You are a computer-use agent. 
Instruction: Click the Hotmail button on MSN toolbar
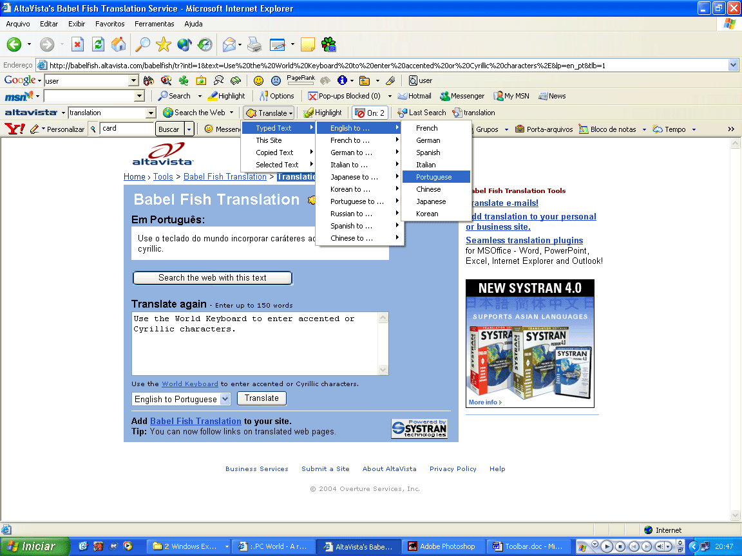pyautogui.click(x=415, y=96)
